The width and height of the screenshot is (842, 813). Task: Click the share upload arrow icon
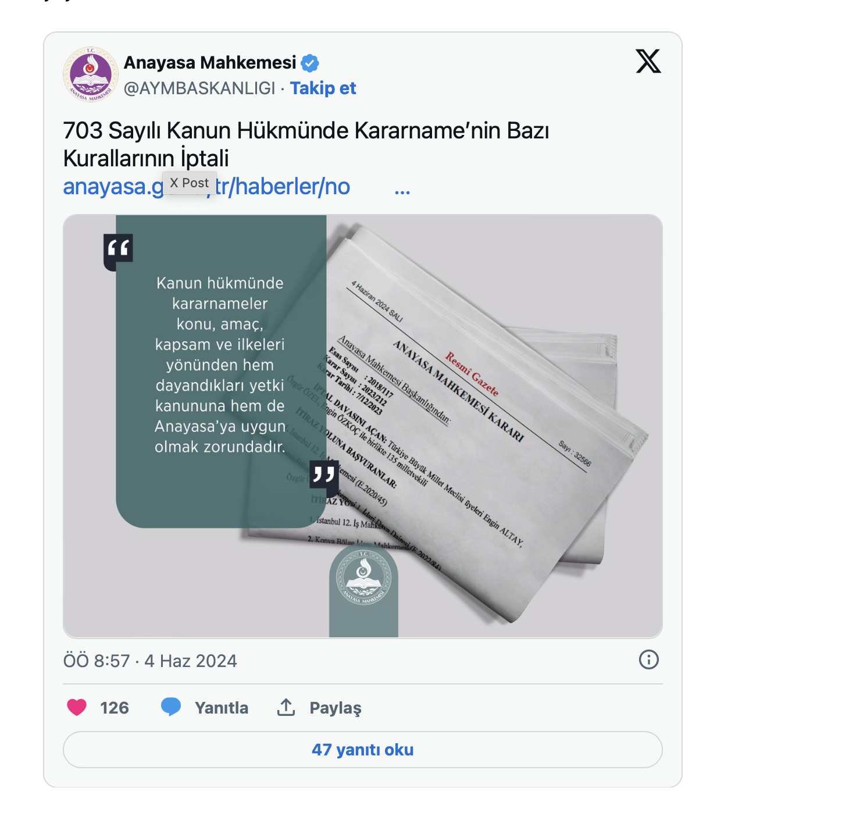point(286,707)
